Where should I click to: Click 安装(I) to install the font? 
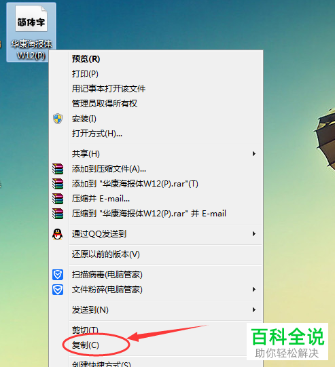pyautogui.click(x=84, y=119)
